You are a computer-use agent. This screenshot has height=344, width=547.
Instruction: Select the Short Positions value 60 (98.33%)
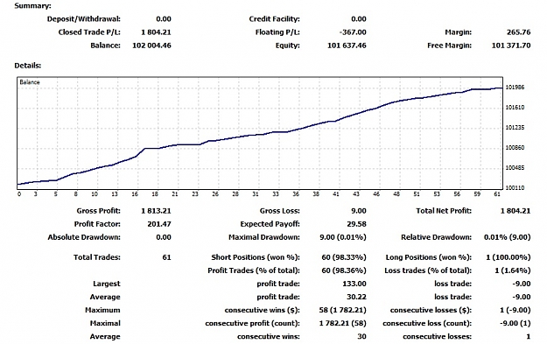click(344, 258)
